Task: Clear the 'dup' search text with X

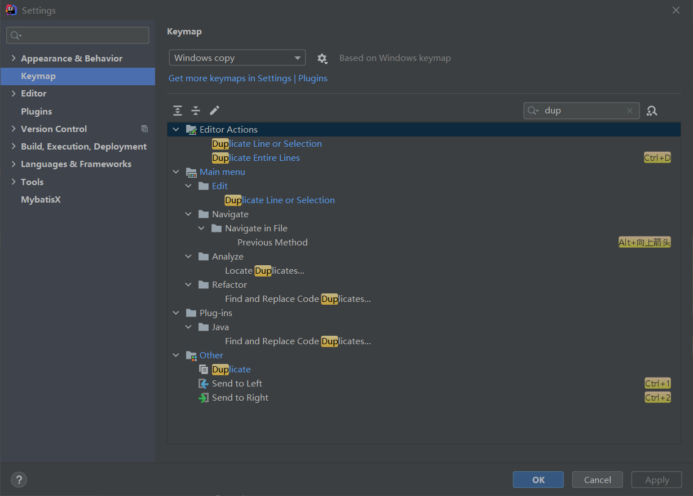Action: point(630,111)
